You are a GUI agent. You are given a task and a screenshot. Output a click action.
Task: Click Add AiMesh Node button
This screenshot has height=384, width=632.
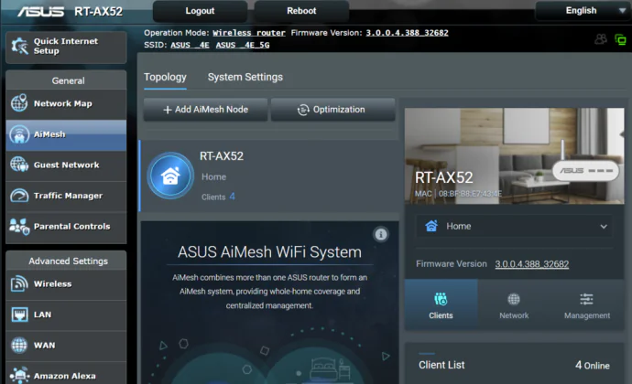click(205, 110)
